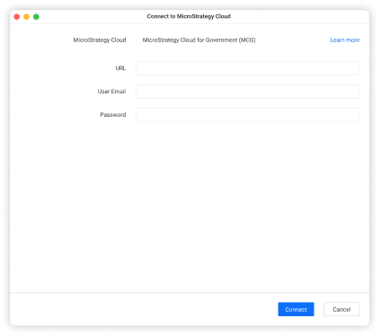Maximize the window using the green button

pyautogui.click(x=36, y=17)
